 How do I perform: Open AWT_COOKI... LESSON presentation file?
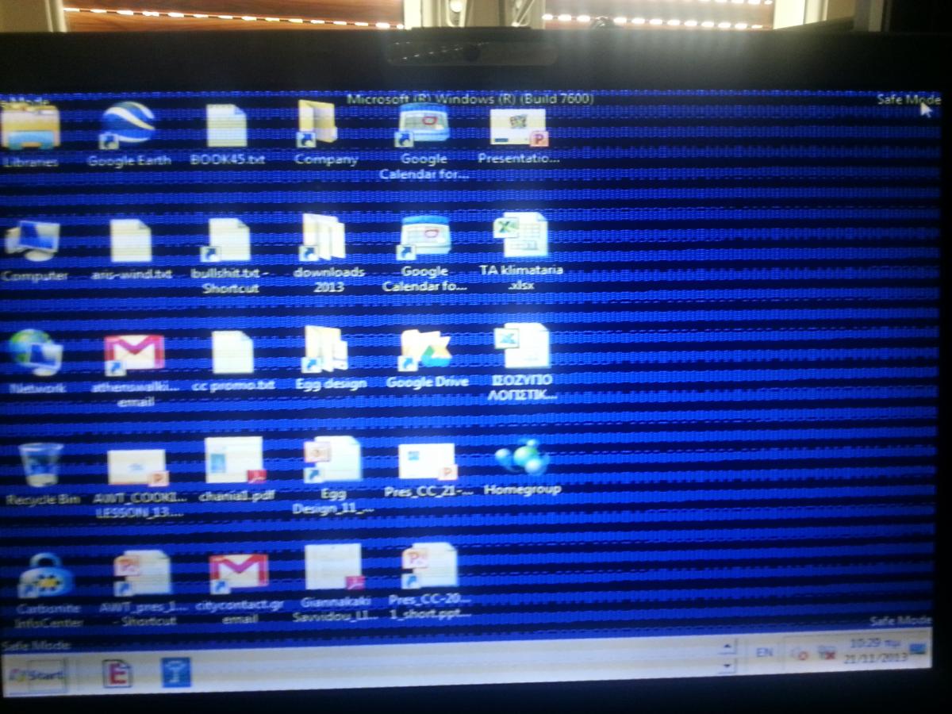point(138,482)
